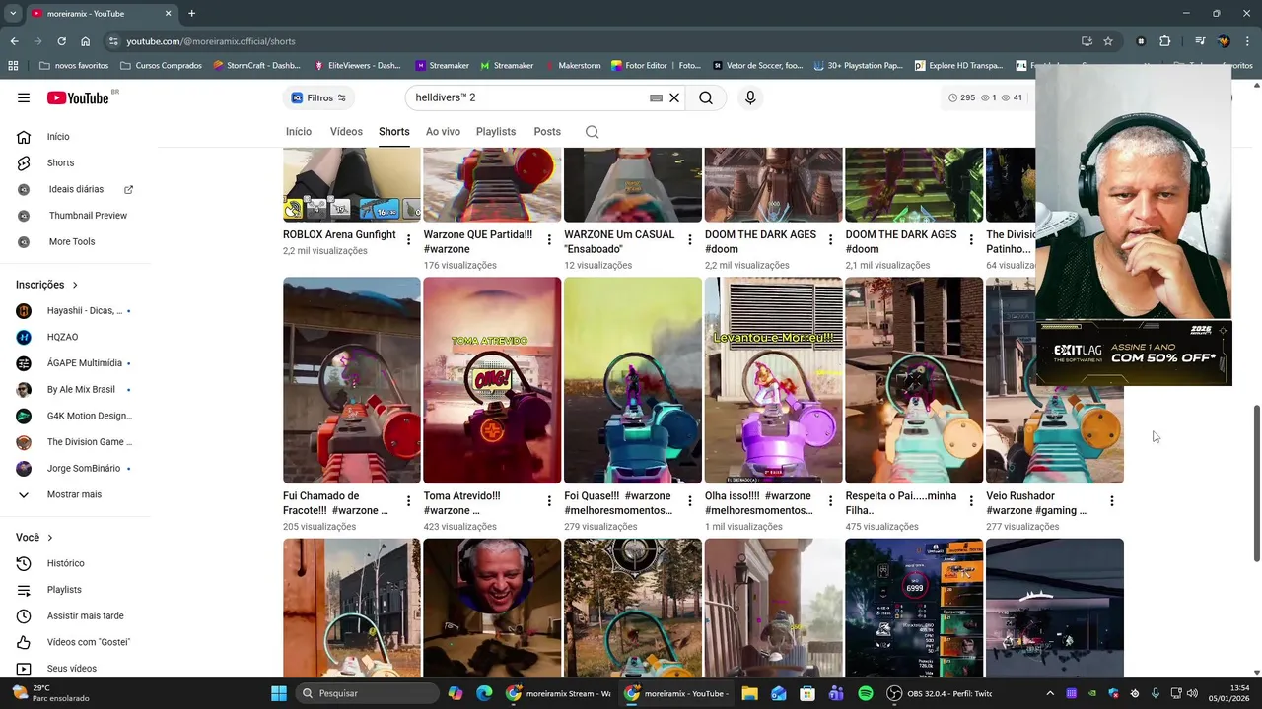Open Respeita o Pai minha Filha title
This screenshot has width=1262, height=709.
point(901,503)
